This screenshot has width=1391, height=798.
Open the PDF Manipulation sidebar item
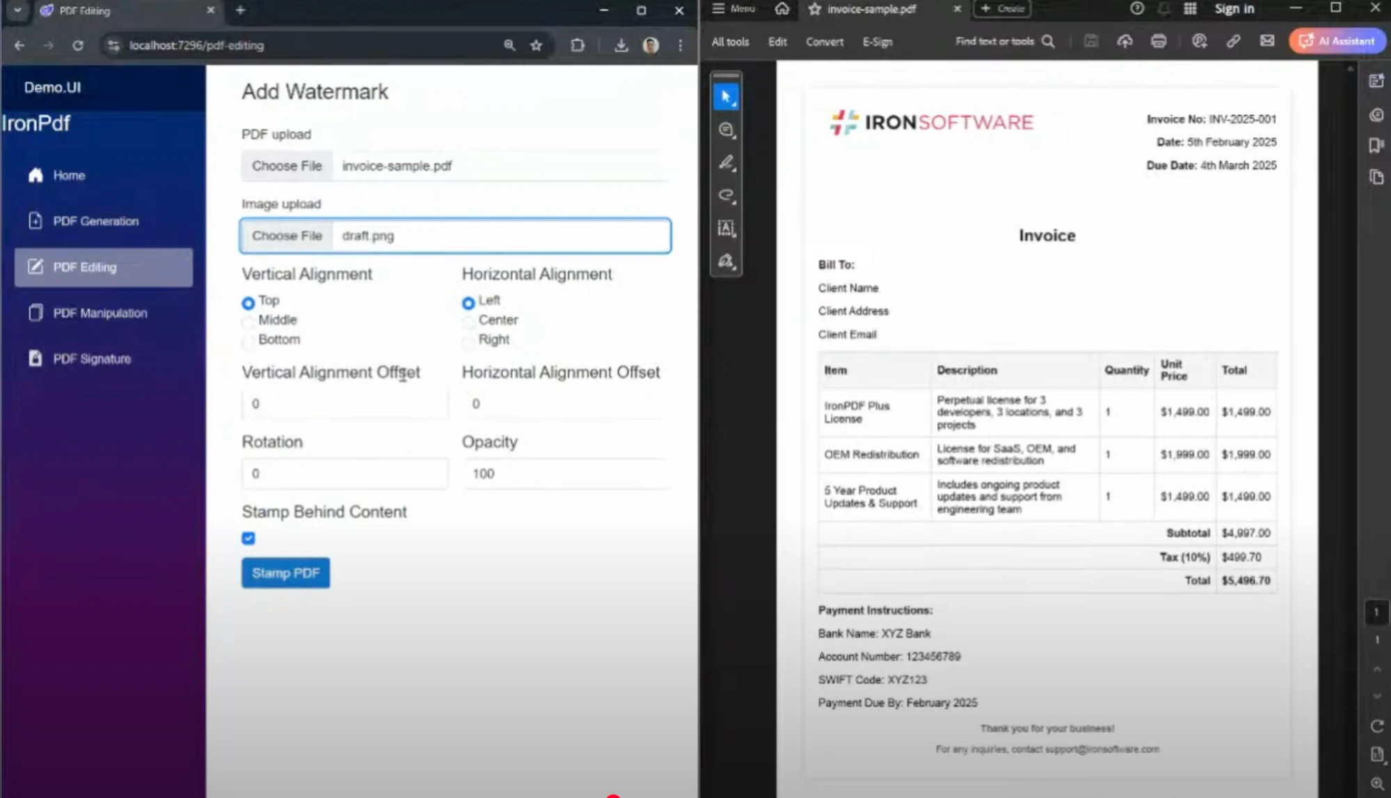point(100,313)
